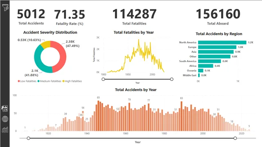Click the 2.1K (41.88%) donut label
262x147 pixels.
pos(32,73)
